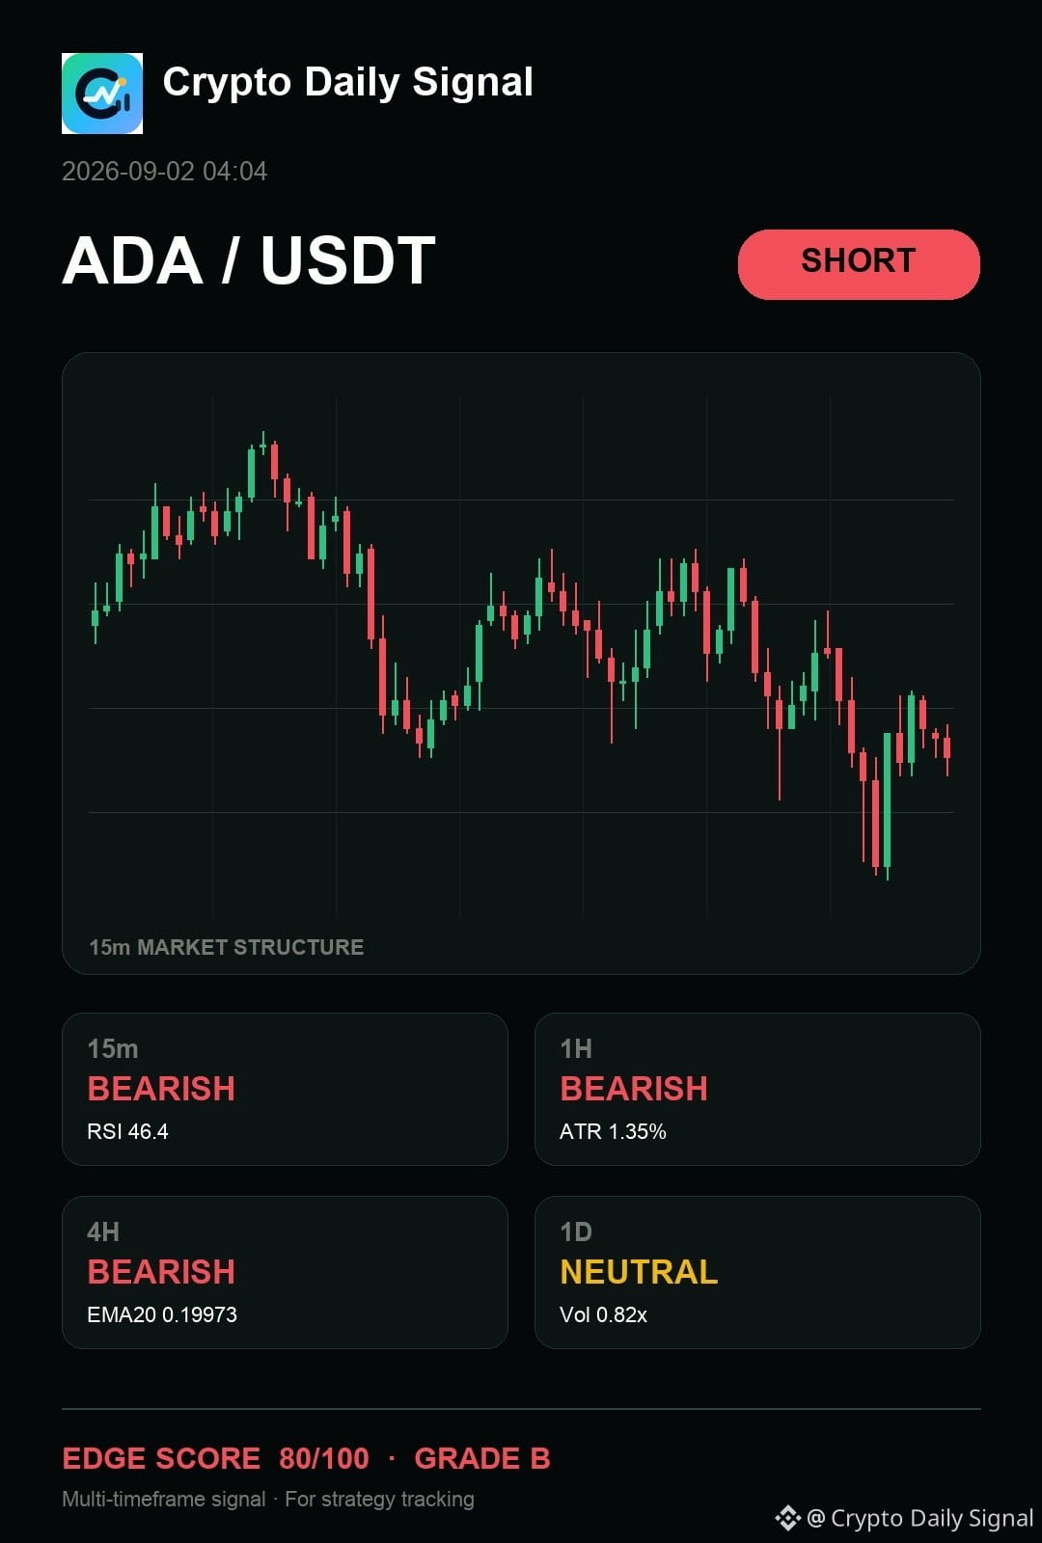
Task: Click the 15m MARKET STRUCTURE chart label
Action: coord(227,947)
